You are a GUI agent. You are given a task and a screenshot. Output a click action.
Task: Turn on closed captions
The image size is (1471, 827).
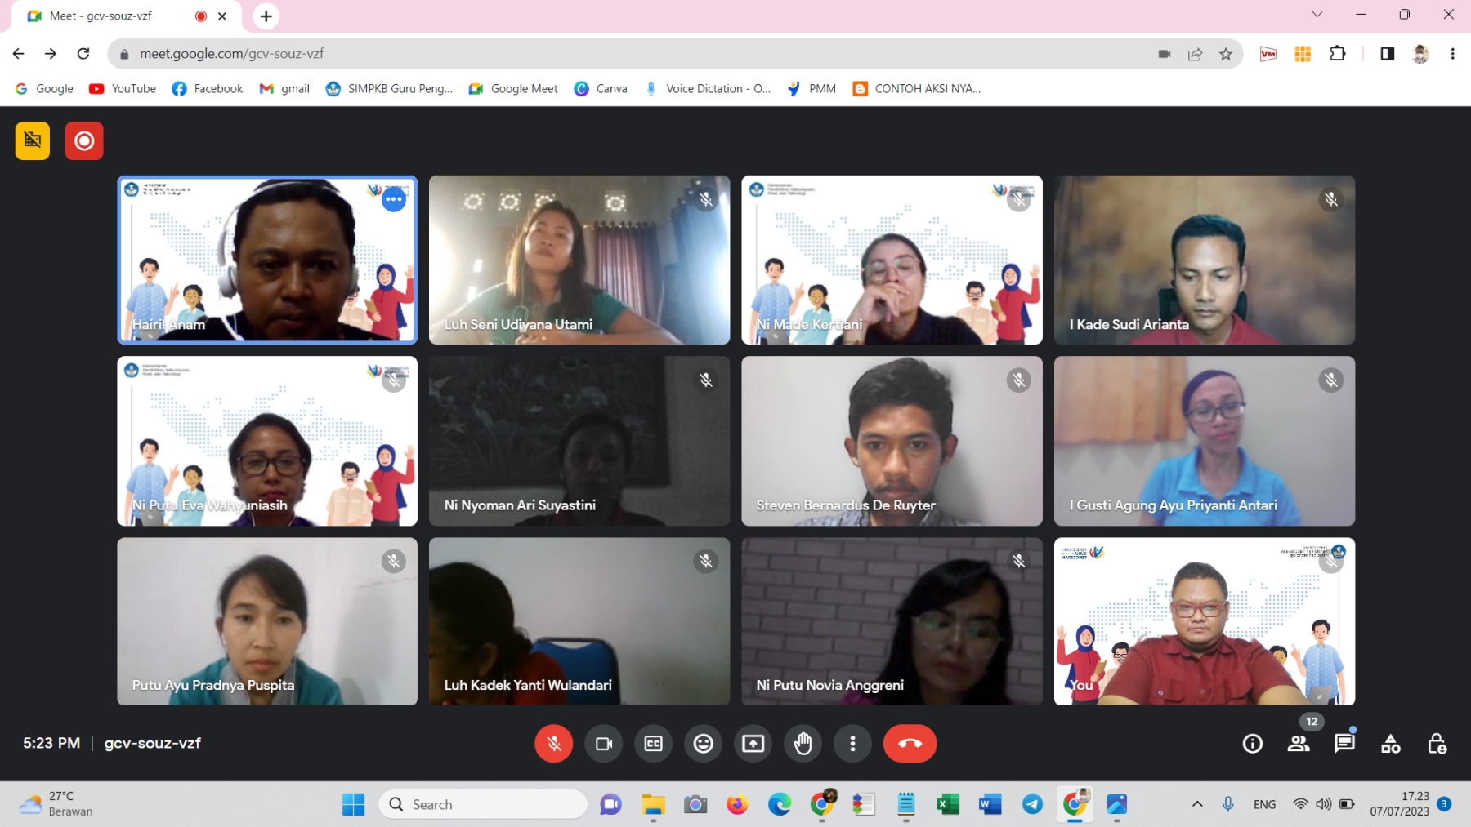(654, 744)
